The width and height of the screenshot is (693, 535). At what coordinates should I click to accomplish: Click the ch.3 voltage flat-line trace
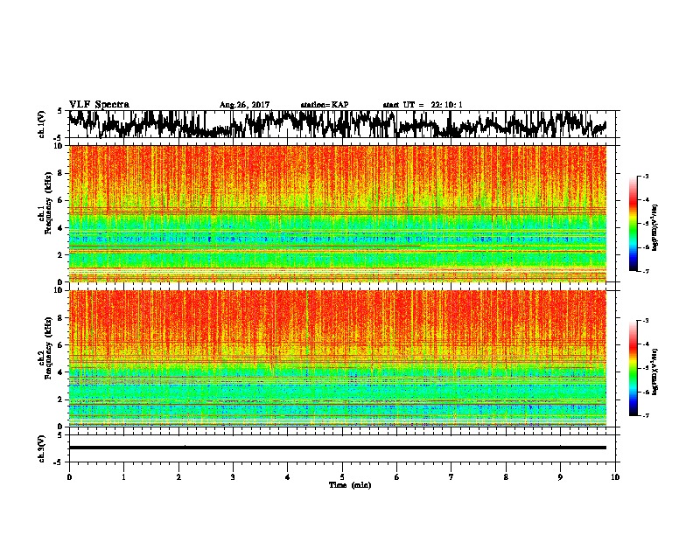click(x=338, y=448)
